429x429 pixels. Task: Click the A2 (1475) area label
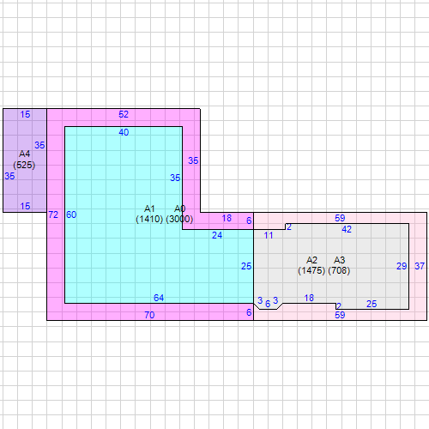(x=311, y=265)
